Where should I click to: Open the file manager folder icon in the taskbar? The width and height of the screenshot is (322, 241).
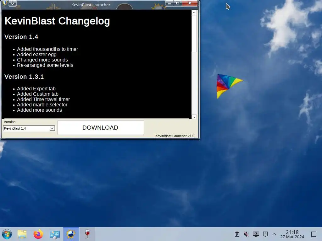[x=22, y=234]
